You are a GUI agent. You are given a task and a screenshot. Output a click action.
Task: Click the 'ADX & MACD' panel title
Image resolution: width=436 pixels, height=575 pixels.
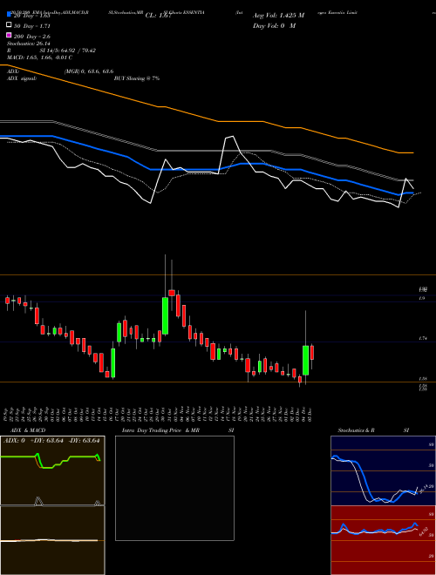tap(28, 430)
